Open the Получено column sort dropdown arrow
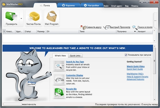This screenshot has width=160, height=108. coord(135,32)
